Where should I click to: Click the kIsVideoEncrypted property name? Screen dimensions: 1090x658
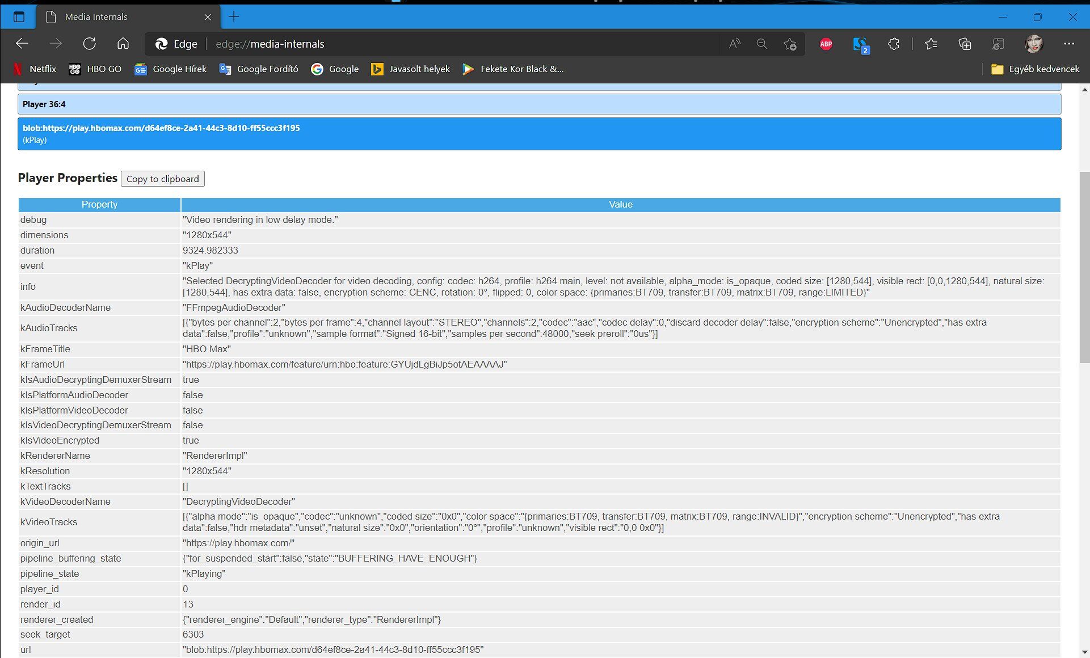tap(60, 440)
